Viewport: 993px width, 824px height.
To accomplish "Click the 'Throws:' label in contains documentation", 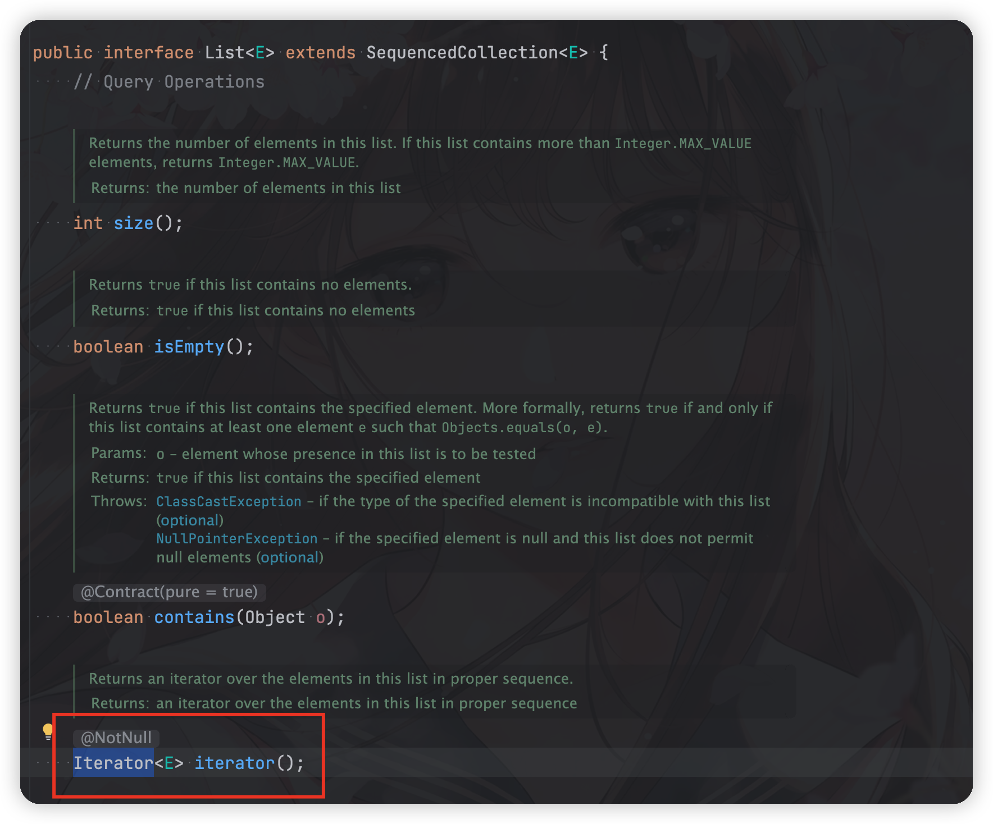I will click(119, 501).
